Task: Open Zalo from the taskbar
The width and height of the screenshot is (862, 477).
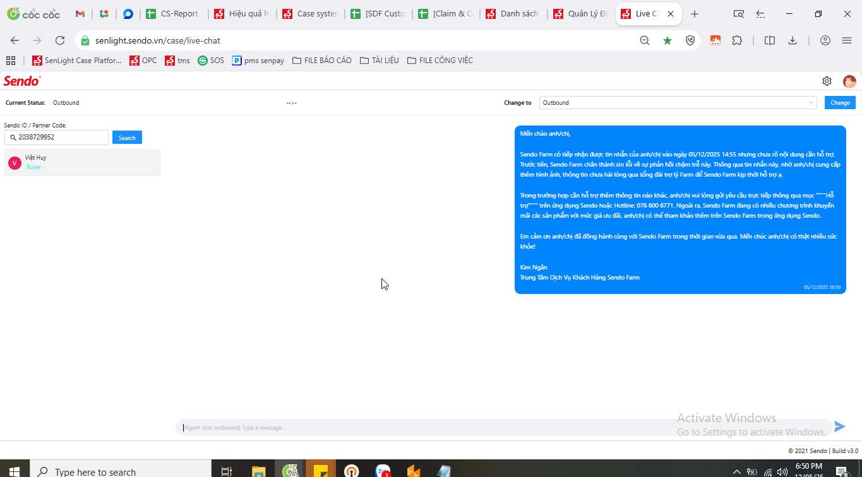Action: (383, 471)
